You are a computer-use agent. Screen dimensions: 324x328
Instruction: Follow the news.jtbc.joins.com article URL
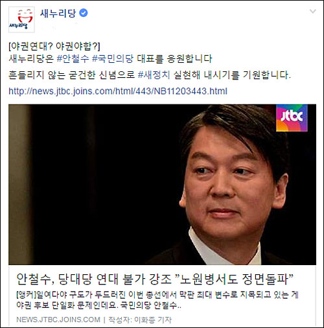[118, 91]
